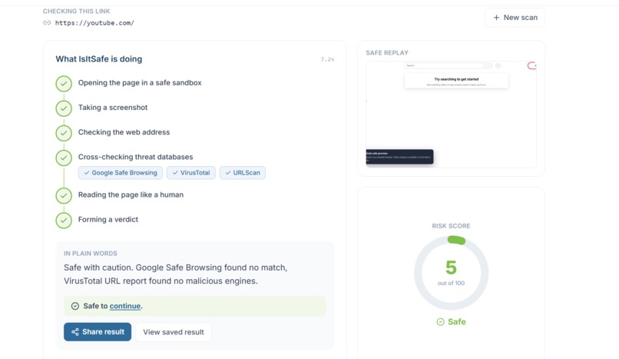619x359 pixels.
Task: Open the continue link
Action: (x=125, y=306)
